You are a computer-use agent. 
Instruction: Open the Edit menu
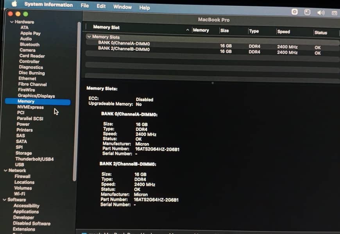[x=101, y=6]
